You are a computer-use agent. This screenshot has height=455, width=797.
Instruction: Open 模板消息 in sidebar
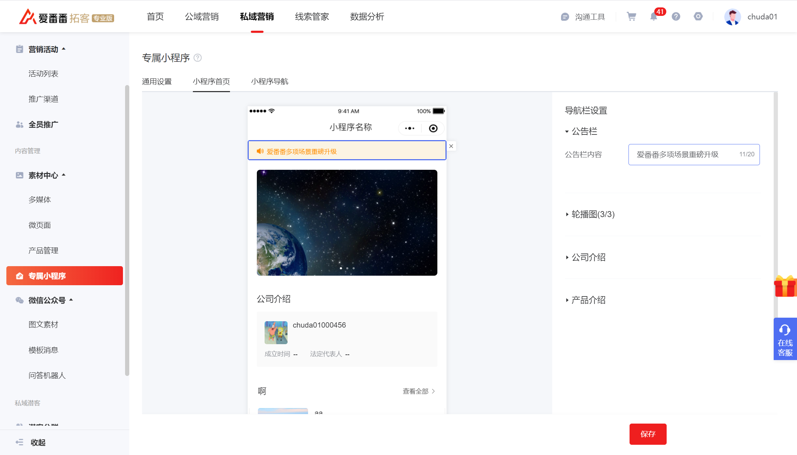click(x=43, y=350)
